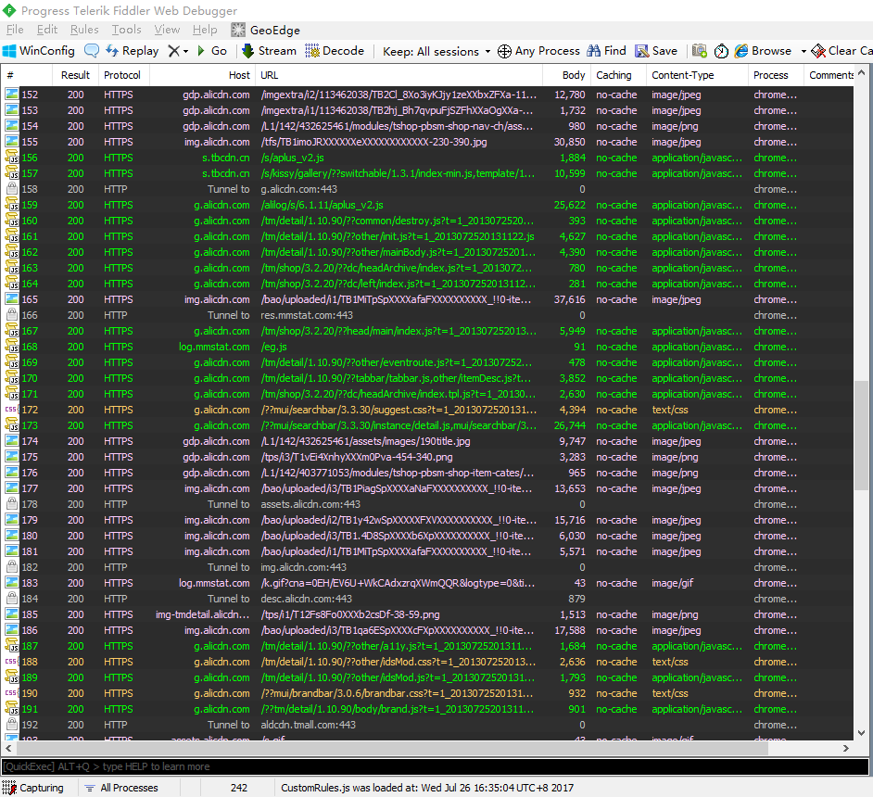
Task: Click lock icon of session 192
Action: (11, 725)
